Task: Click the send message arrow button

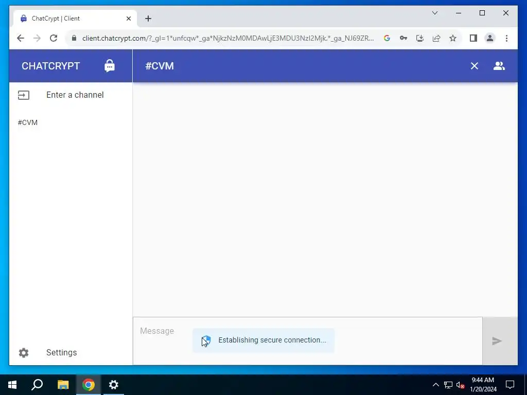Action: pos(497,341)
